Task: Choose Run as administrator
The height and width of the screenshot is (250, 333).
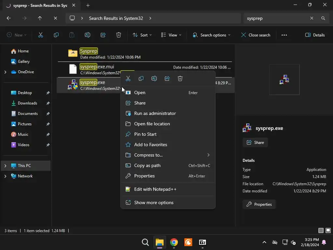Action: pyautogui.click(x=168, y=113)
